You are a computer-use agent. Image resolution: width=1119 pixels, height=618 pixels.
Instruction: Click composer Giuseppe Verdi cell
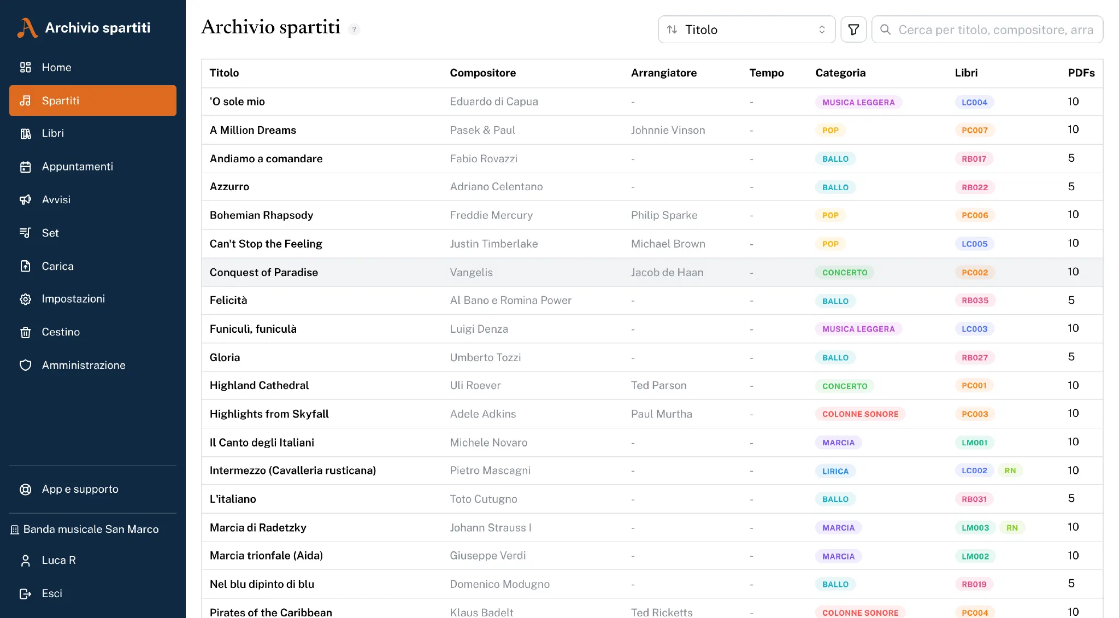coord(487,556)
